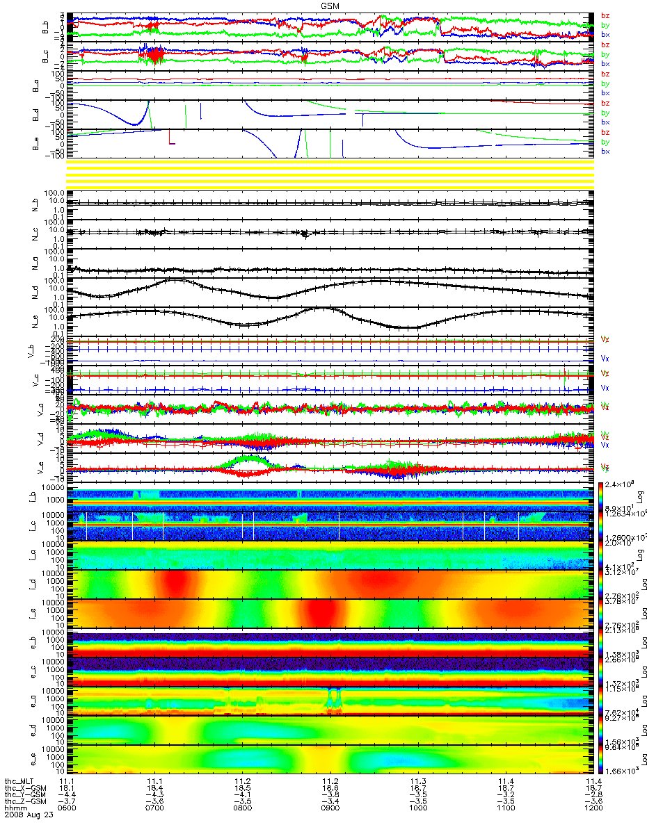
Task: Click the -3.4 Z-GSM value
Action: (330, 802)
